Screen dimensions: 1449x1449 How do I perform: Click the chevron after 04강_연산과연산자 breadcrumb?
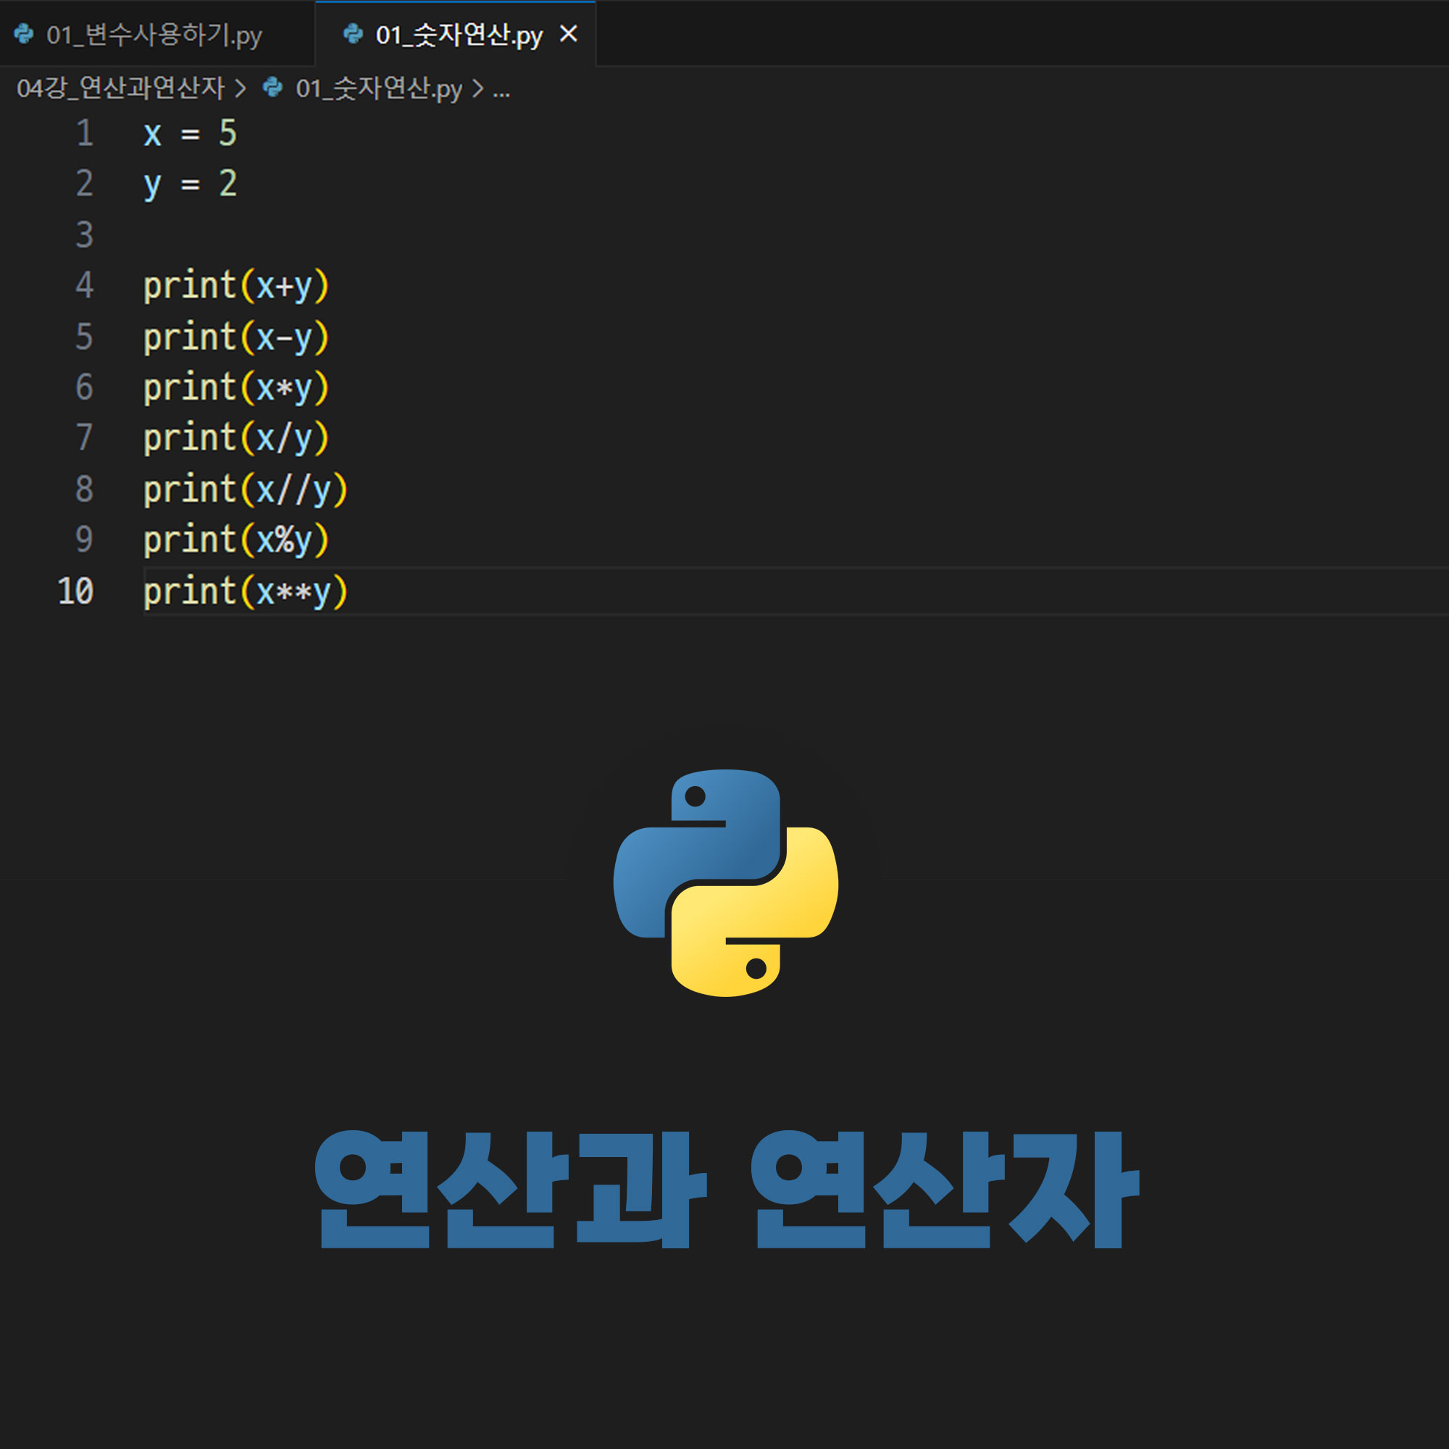pyautogui.click(x=240, y=88)
